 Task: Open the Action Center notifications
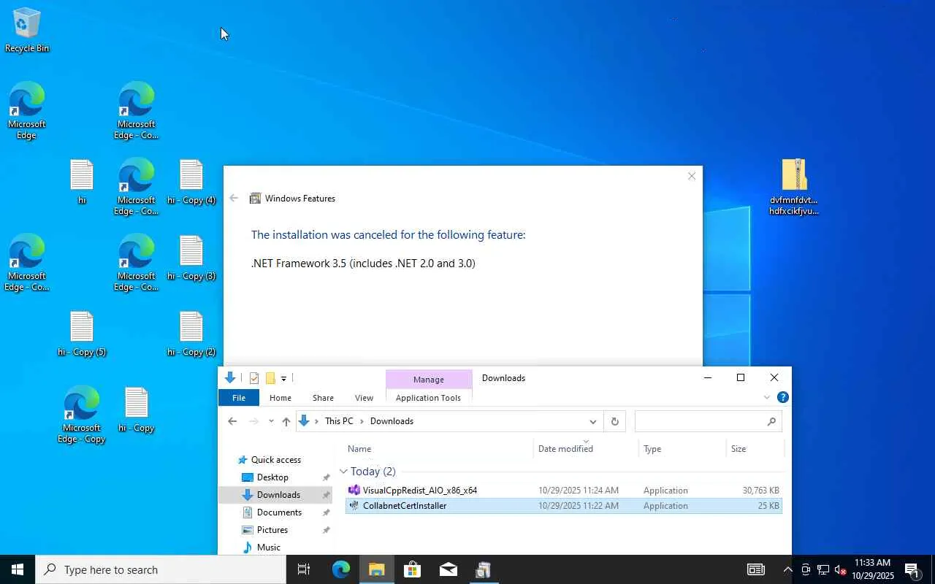[x=912, y=569]
